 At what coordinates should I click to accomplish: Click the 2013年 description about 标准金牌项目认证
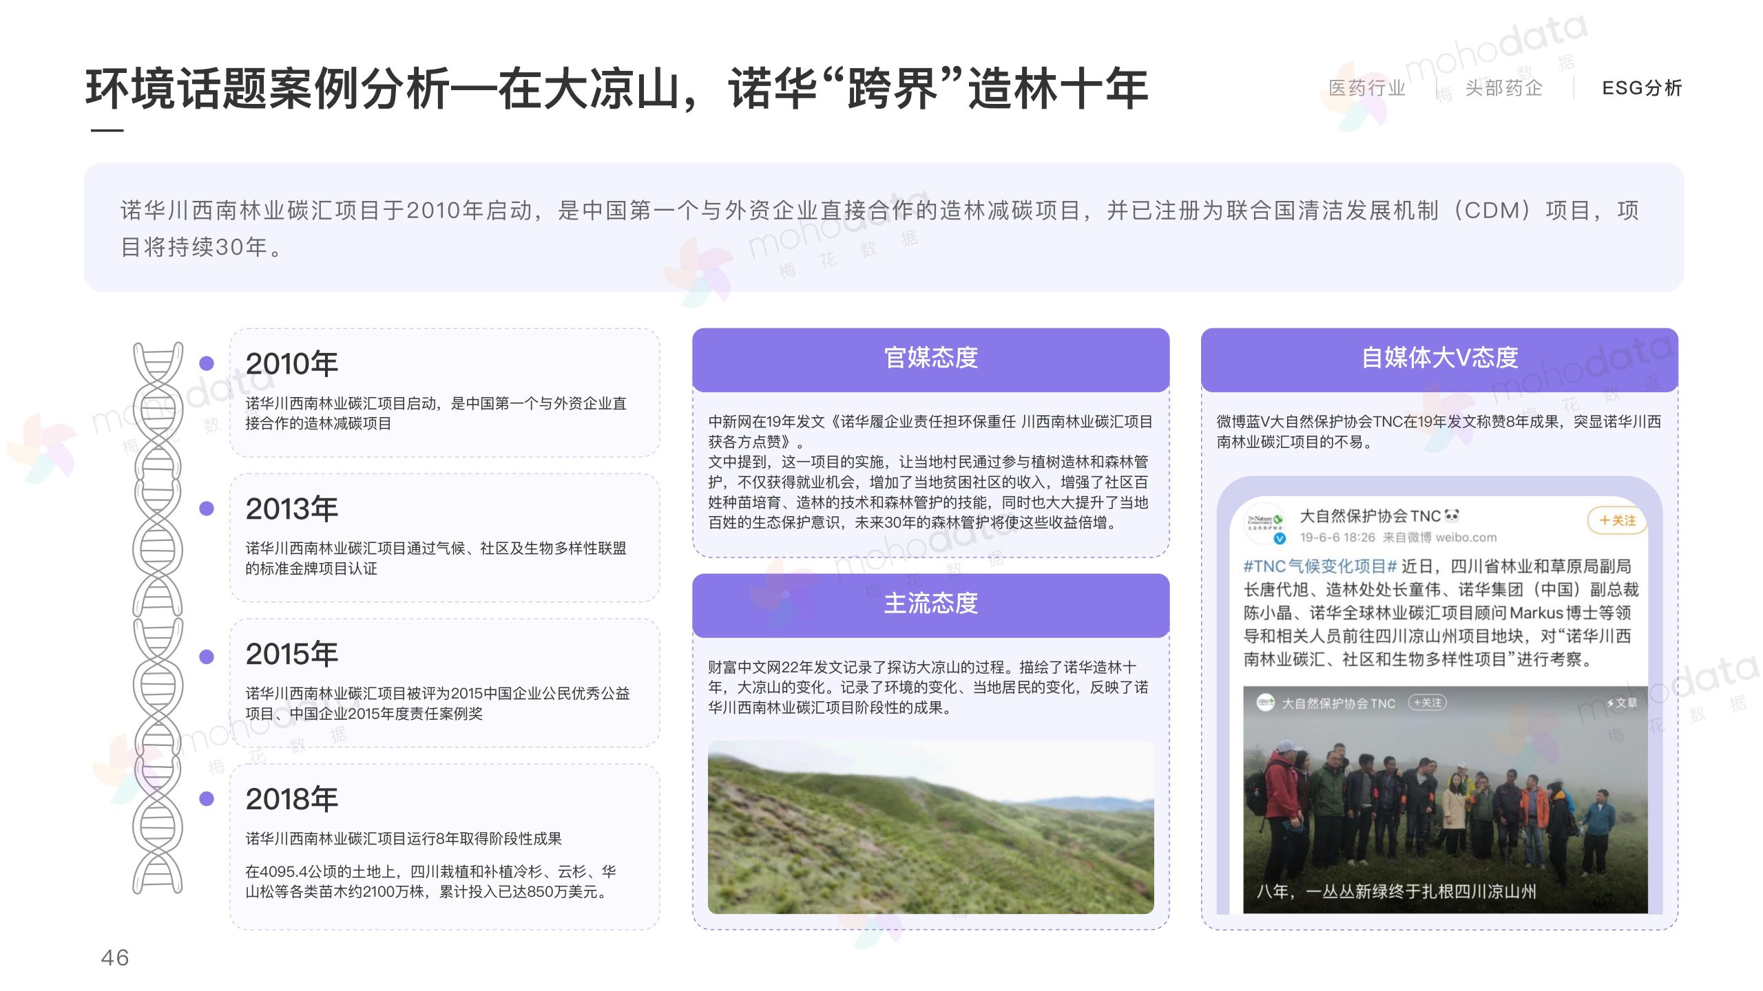436,558
